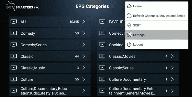Image resolution: width=192 pixels, height=97 pixels.
Task: Click the Classic;Series label
Action: click(x=121, y=68)
